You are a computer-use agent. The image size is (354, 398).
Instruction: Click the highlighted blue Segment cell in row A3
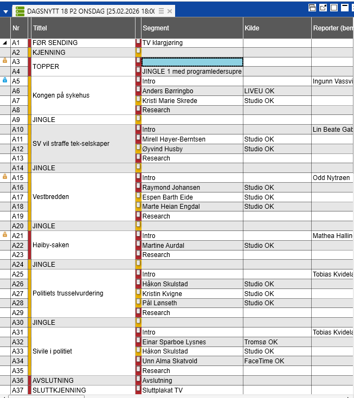pyautogui.click(x=192, y=62)
